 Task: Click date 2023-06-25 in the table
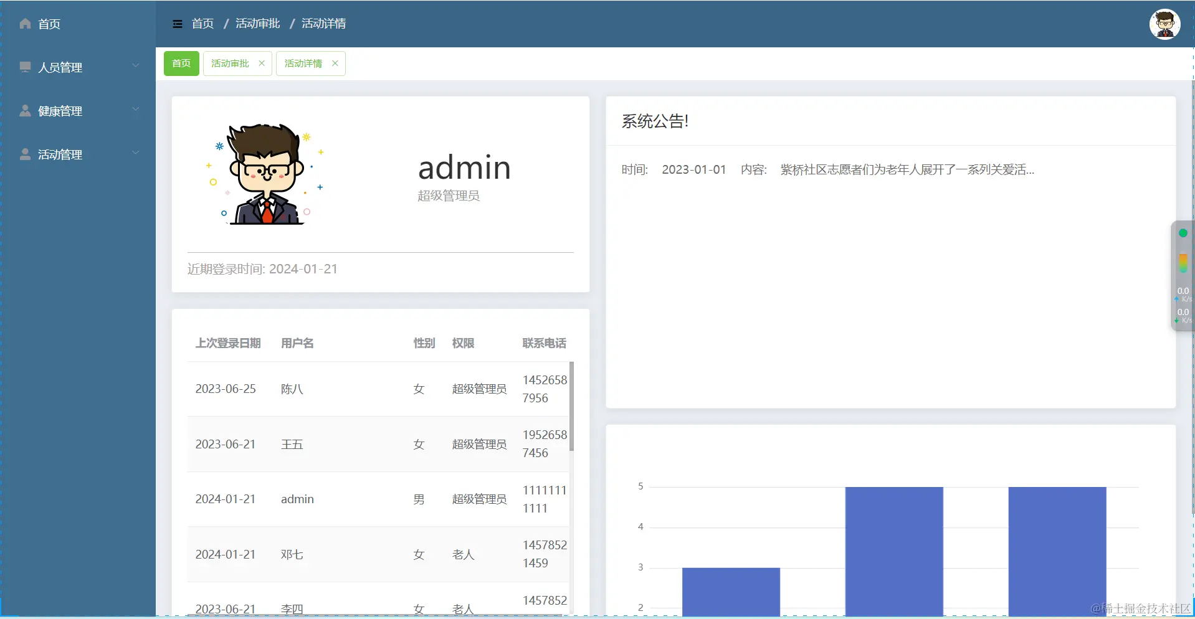[x=226, y=389]
